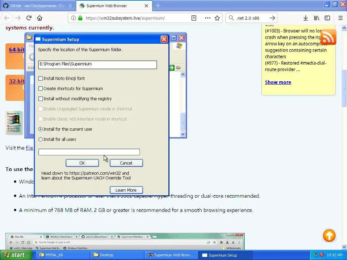This screenshot has width=347, height=260.
Task: Click the Learn More button
Action: (x=126, y=190)
